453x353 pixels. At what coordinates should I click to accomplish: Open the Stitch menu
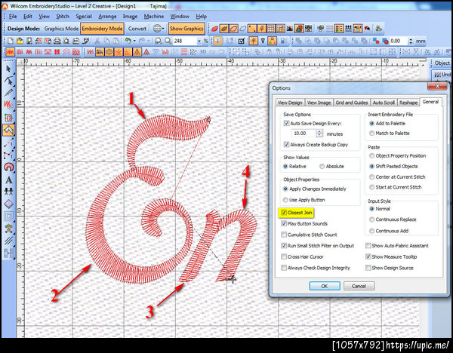click(x=63, y=16)
